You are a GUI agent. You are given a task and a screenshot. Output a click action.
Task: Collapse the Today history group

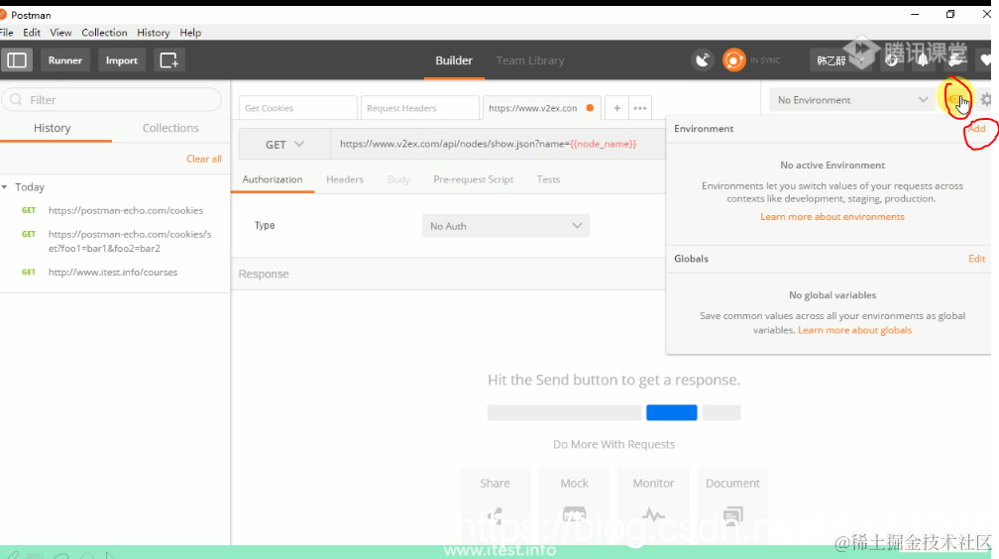[4, 187]
